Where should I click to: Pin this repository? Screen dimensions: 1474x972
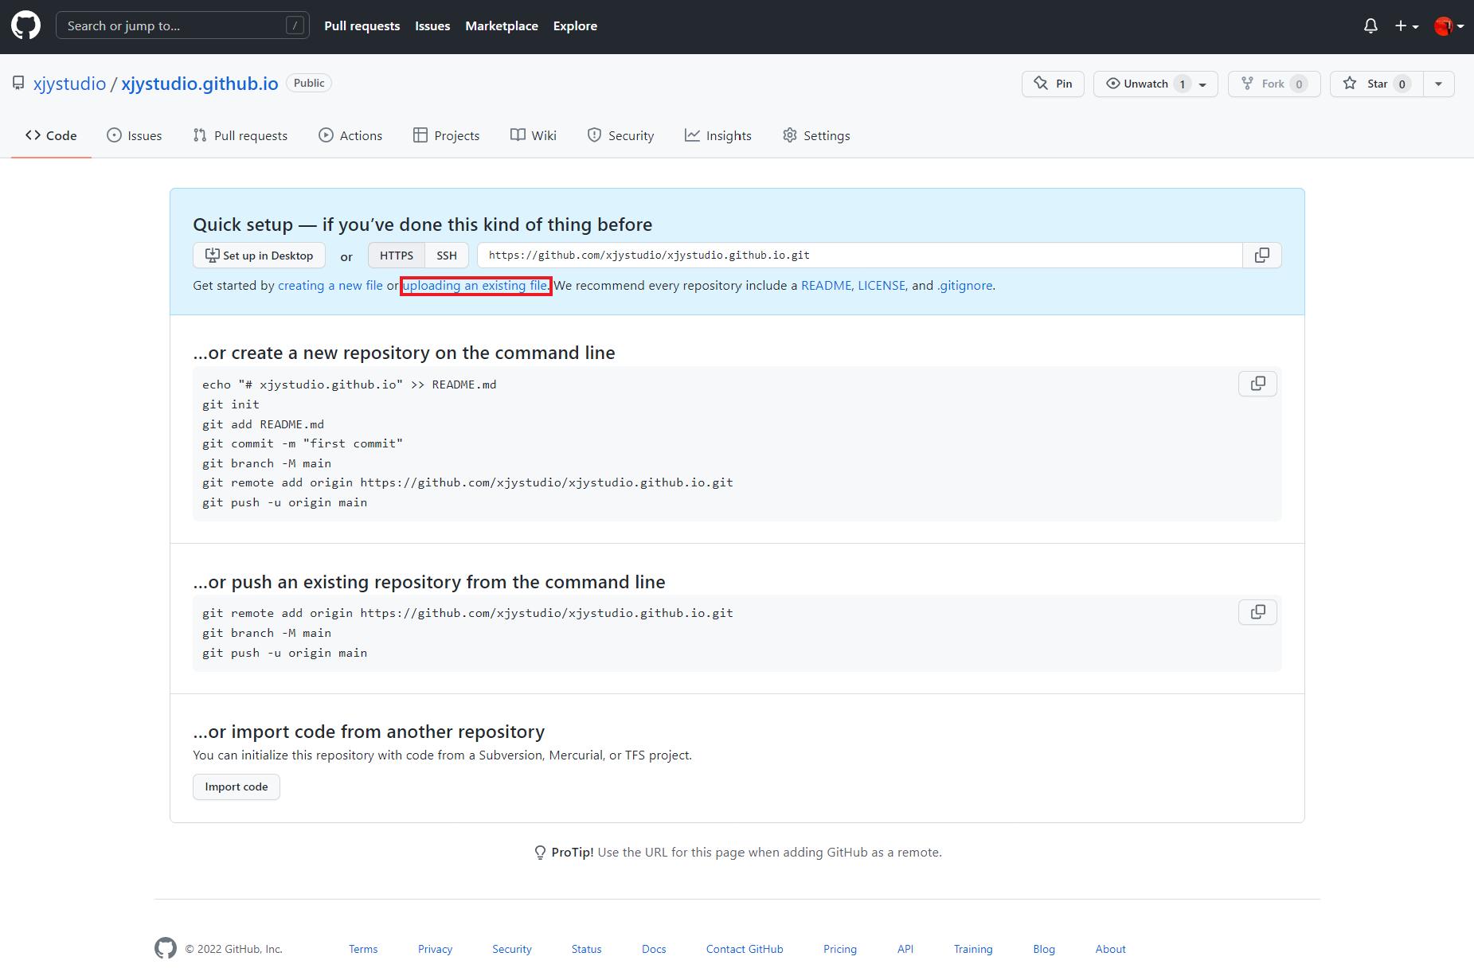click(x=1053, y=84)
